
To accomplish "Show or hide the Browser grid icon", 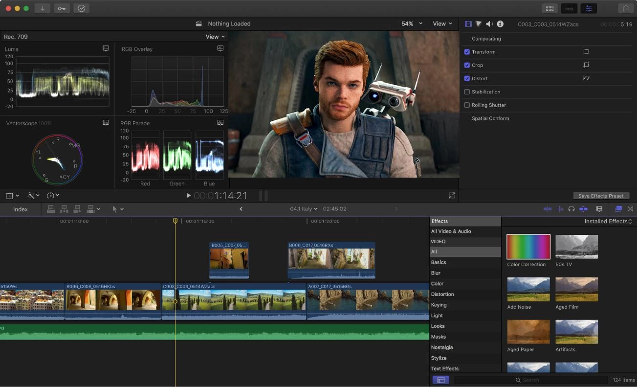I will tap(550, 8).
